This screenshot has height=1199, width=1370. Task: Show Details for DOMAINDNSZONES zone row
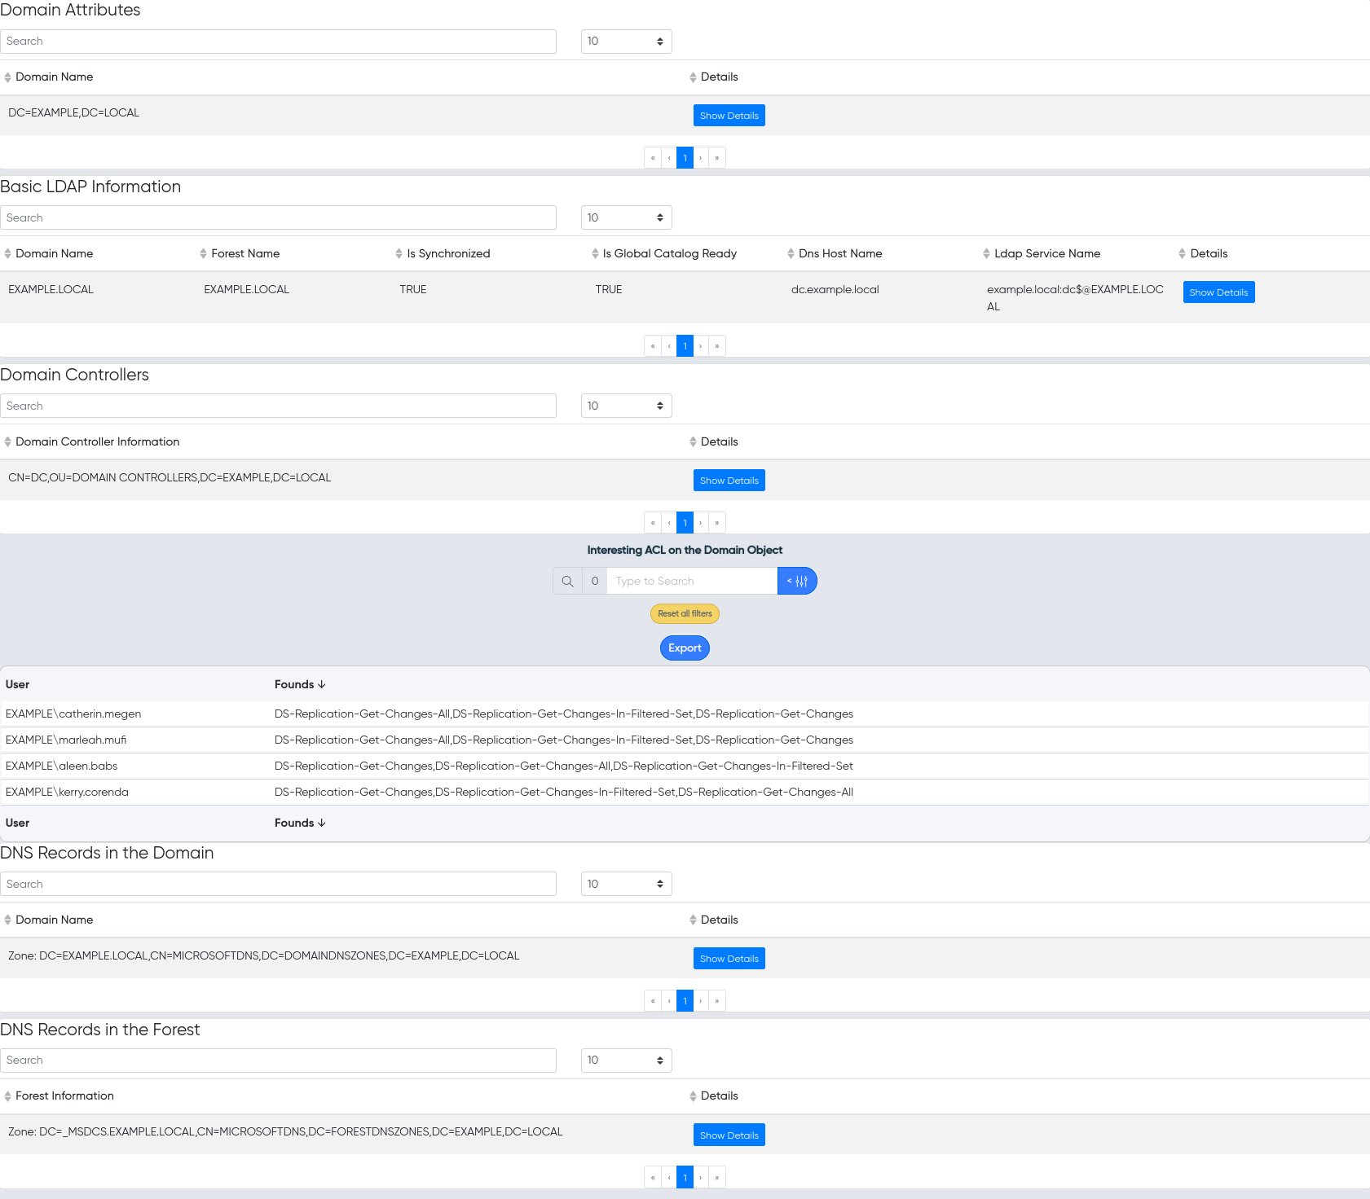[729, 959]
